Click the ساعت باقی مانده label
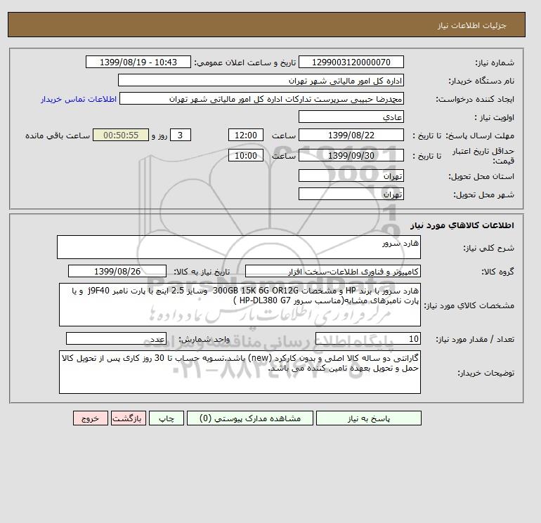Viewport: 541px width, 523px height. [x=58, y=135]
